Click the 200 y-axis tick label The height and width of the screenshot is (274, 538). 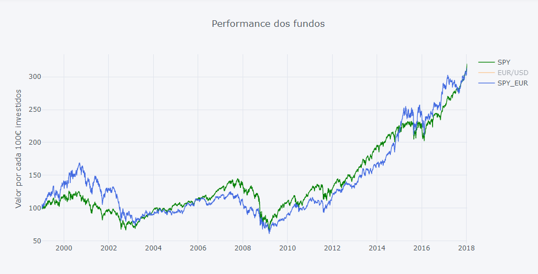(x=35, y=142)
